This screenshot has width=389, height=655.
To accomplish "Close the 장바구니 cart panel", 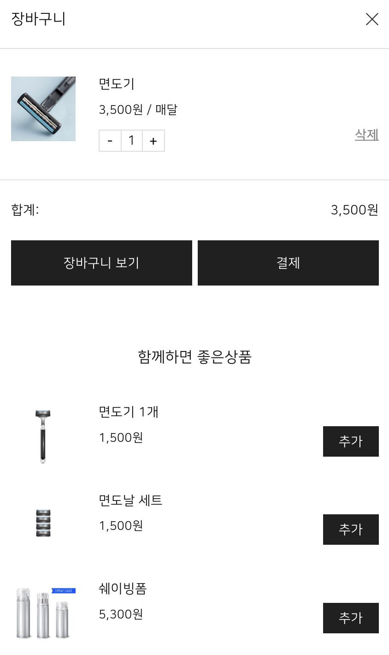I will tap(372, 19).
